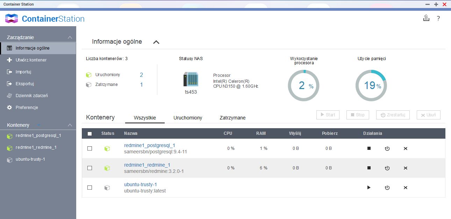Check the redmine1_postgresql_1 row checkbox

(x=90, y=148)
